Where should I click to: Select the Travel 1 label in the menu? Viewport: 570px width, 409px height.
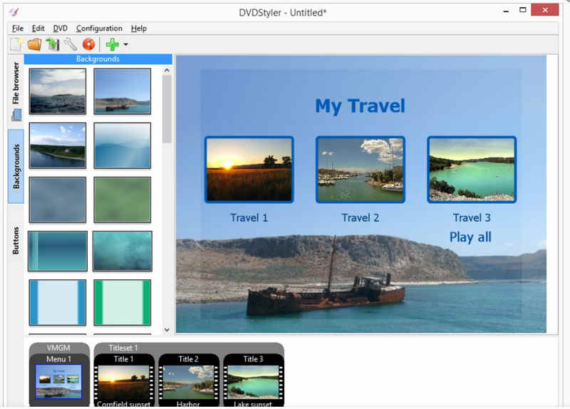[249, 218]
